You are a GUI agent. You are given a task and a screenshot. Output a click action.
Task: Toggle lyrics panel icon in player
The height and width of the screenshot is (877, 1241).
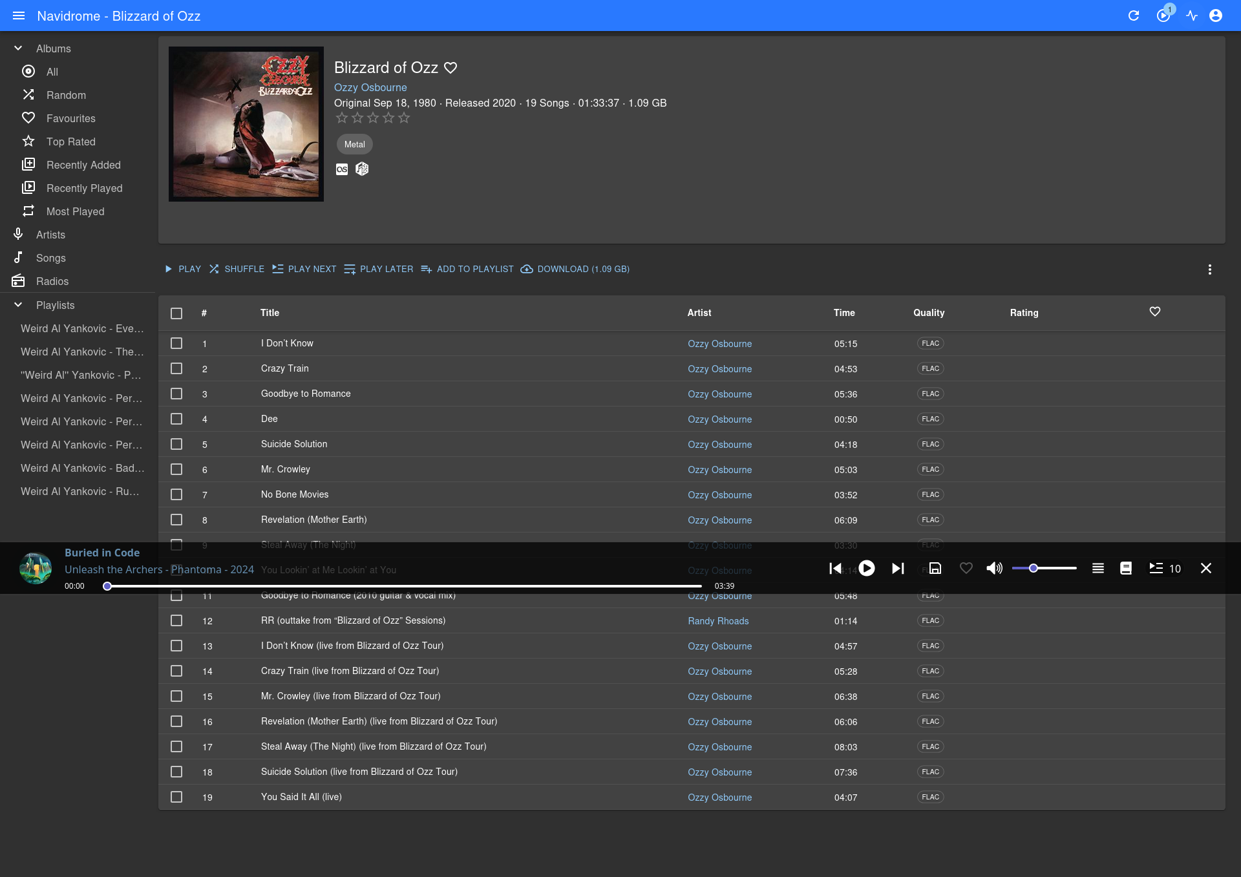tap(1126, 568)
